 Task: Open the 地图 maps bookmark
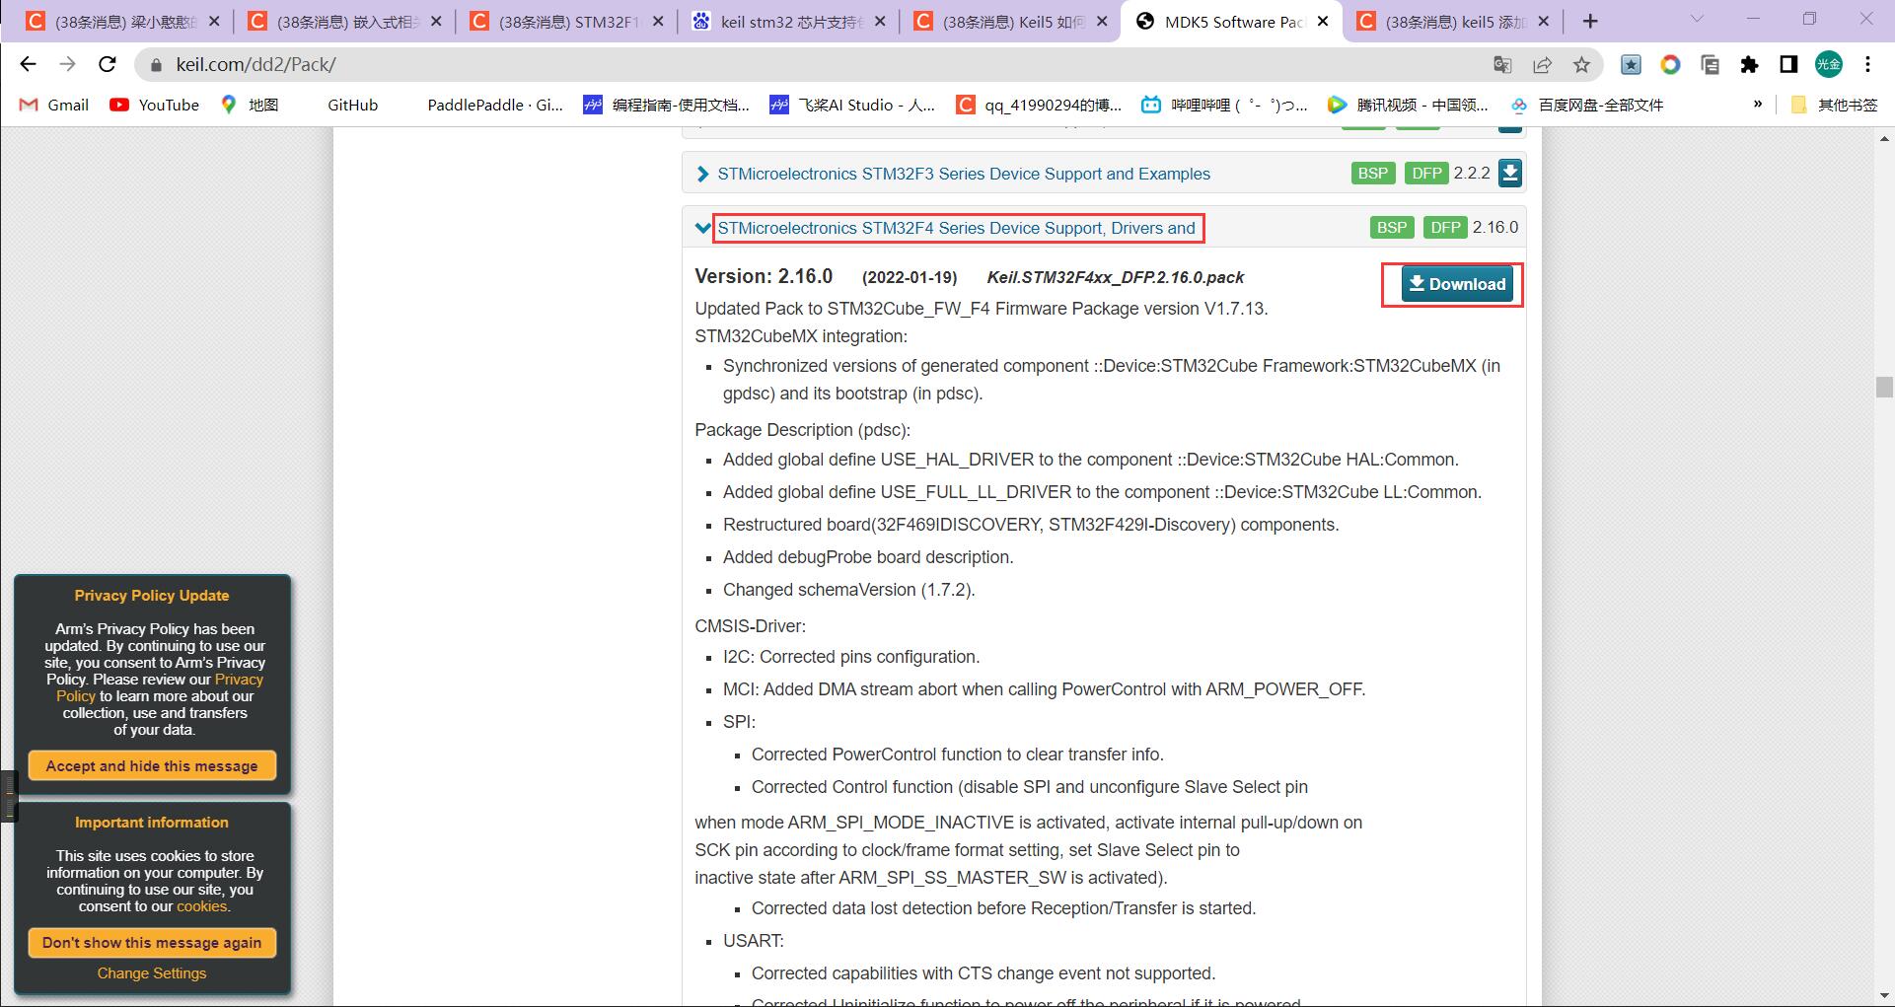click(x=250, y=105)
